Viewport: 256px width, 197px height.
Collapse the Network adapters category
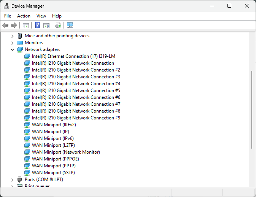point(12,49)
